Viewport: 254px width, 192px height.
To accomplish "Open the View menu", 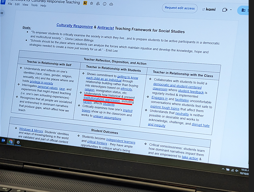I will (25, 5).
